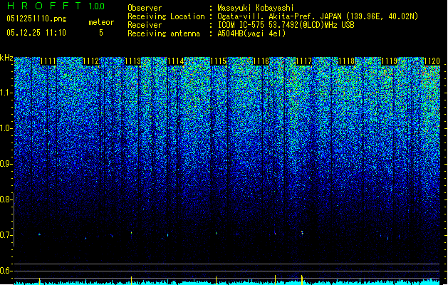Click the 1116 time marker
Screen dimensions: 448x285
coord(261,61)
